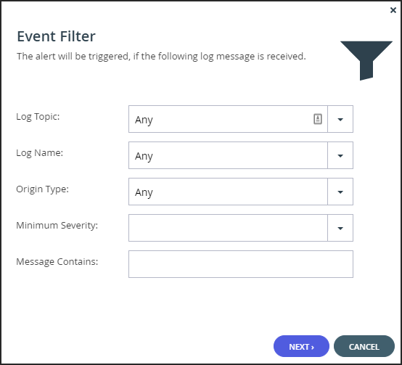This screenshot has width=402, height=365.
Task: Click inside the Origin Type combo box text
Action: tap(228, 192)
